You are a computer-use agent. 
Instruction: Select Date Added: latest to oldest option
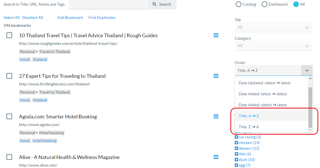coord(262,94)
